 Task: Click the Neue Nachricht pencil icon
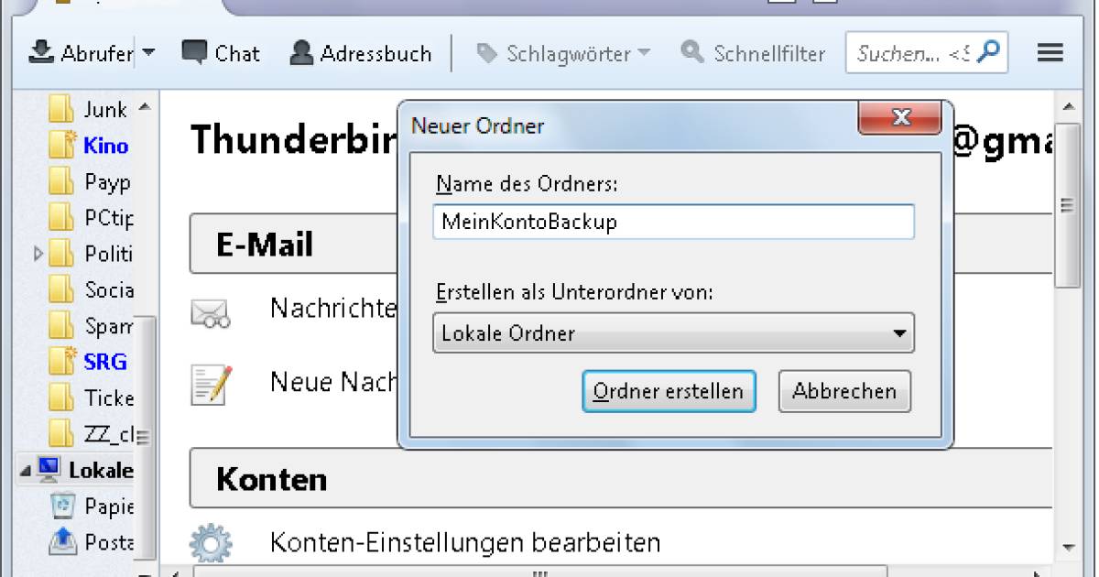210,384
